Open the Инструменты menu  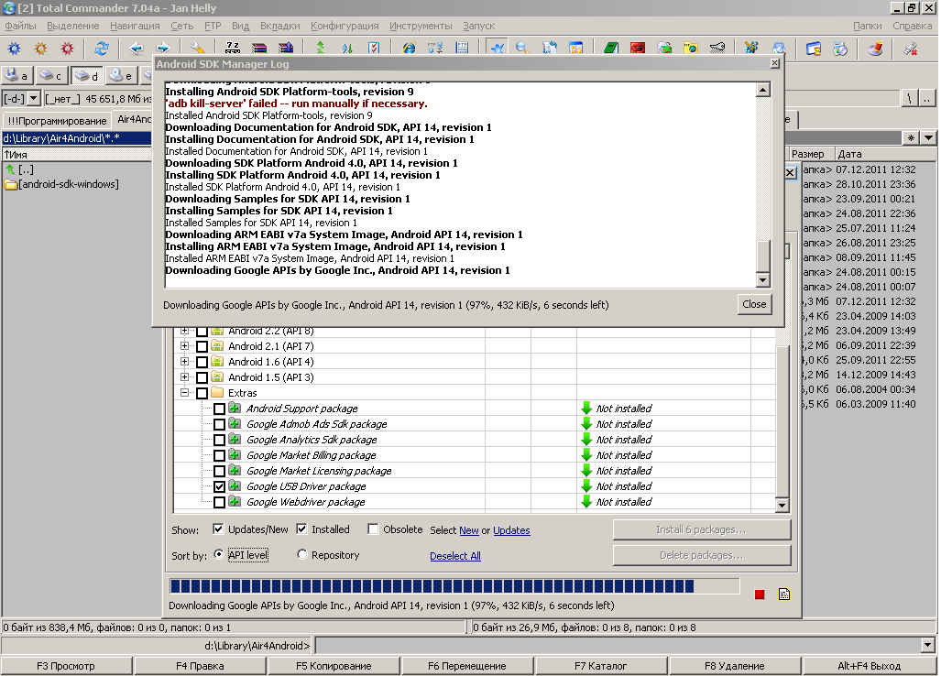pyautogui.click(x=421, y=26)
